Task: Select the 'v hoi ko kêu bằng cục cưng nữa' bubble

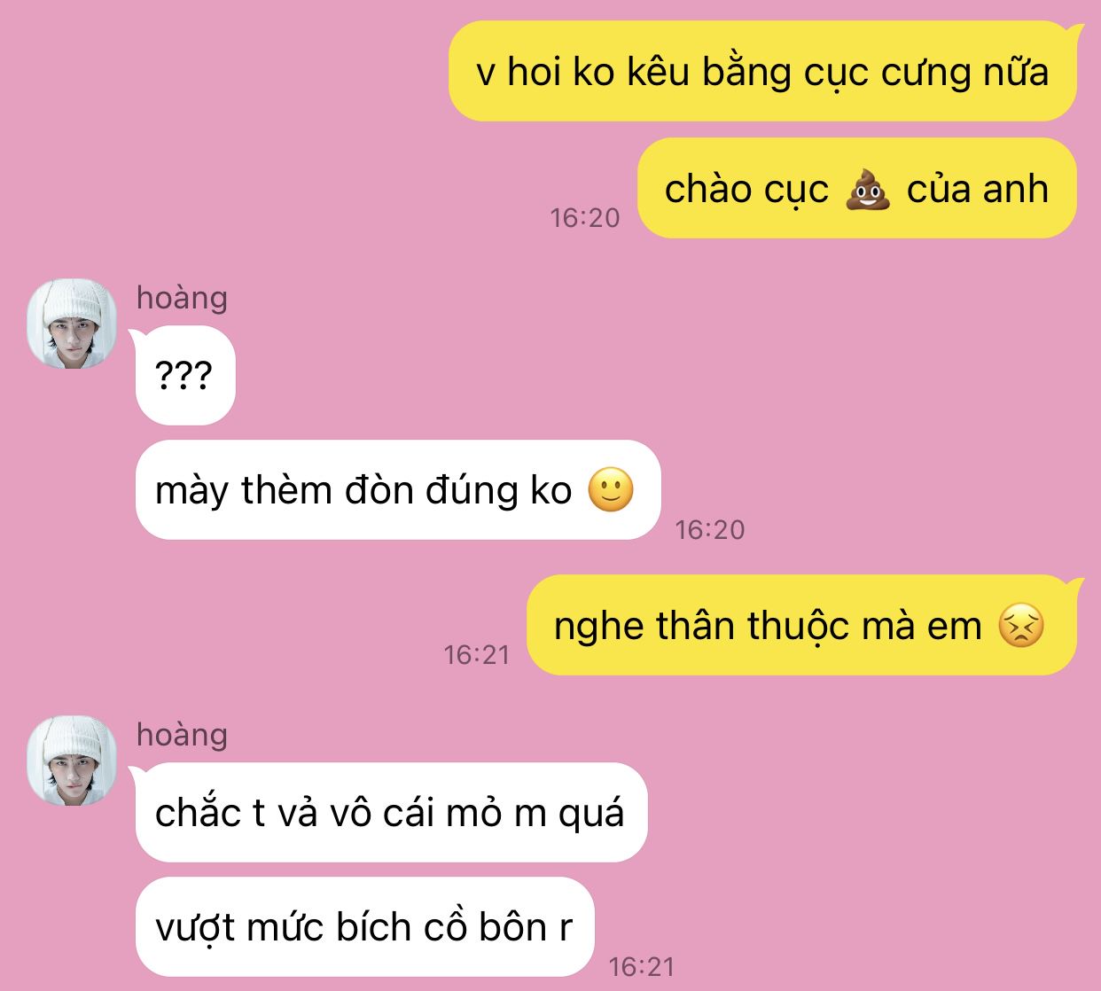Action: [763, 72]
